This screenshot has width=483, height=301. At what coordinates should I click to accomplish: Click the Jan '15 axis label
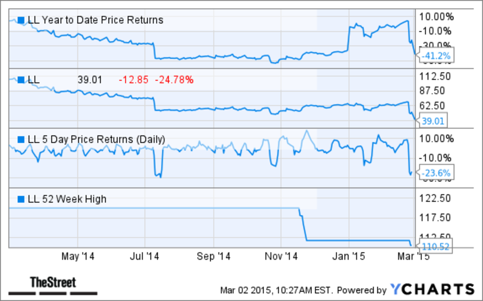[x=351, y=257]
